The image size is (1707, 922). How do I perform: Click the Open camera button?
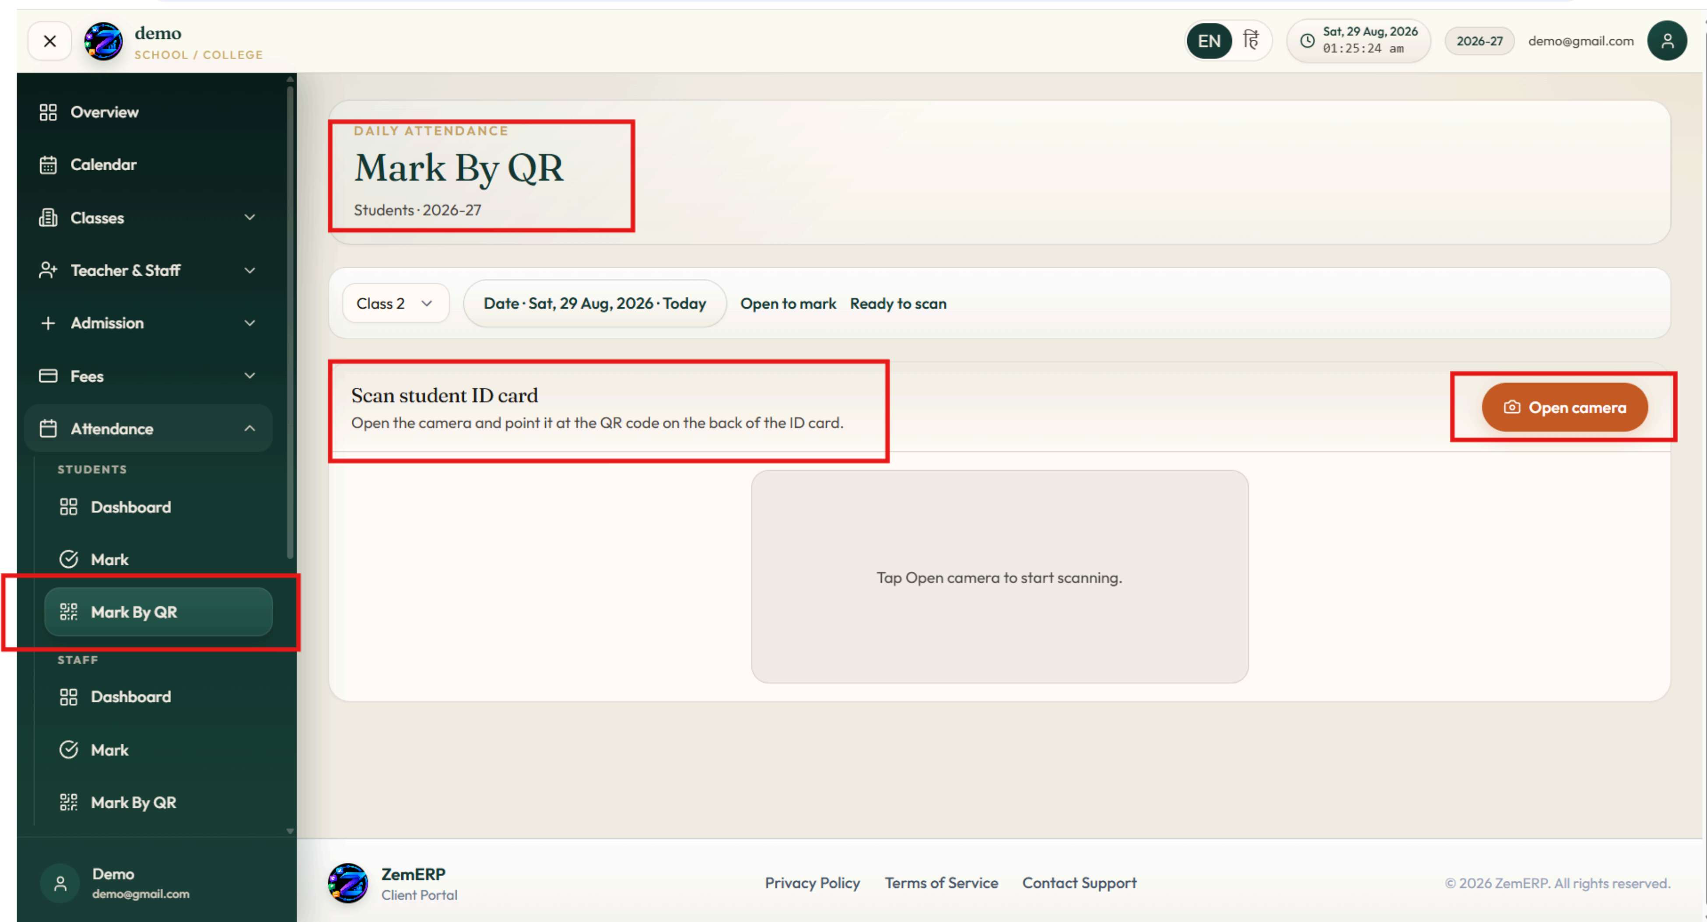[x=1564, y=408]
